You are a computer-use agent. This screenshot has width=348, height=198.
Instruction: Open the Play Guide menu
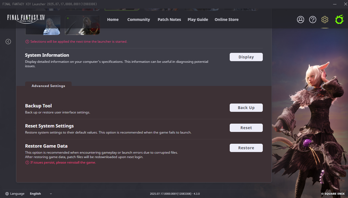(x=198, y=20)
